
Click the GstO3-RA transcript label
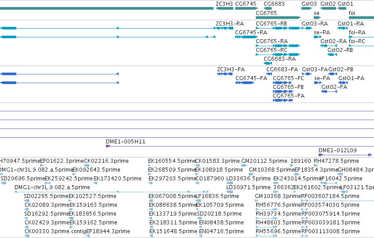[x=315, y=24]
